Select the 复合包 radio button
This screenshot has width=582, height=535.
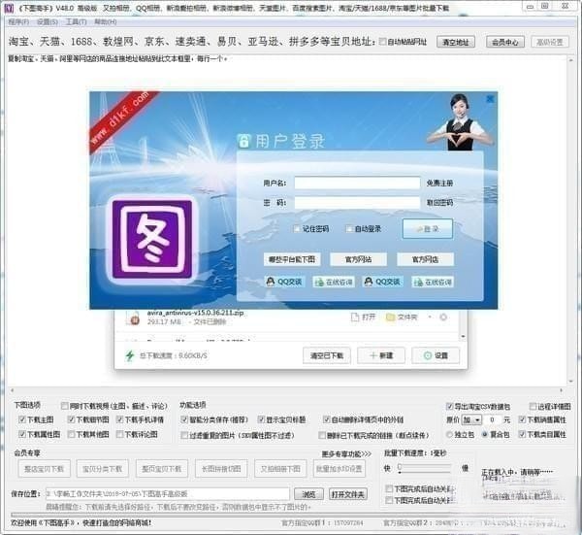[484, 434]
